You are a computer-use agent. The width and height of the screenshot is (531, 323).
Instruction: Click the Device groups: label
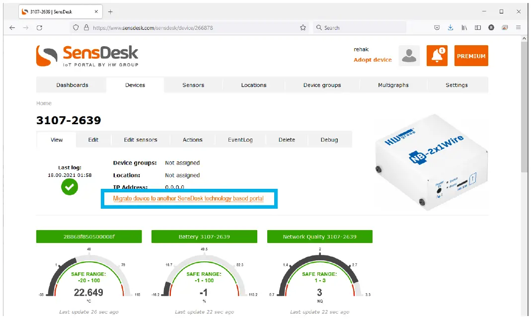click(x=135, y=163)
